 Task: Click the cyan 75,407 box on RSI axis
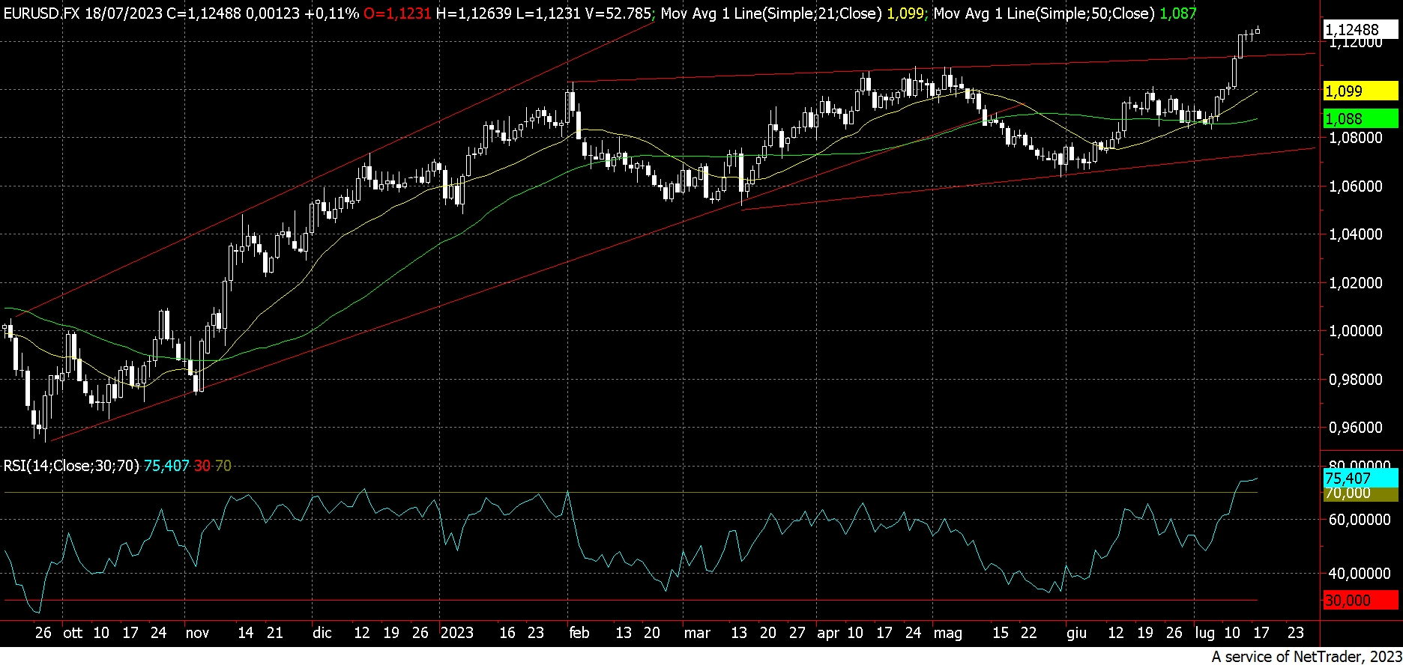click(x=1360, y=478)
